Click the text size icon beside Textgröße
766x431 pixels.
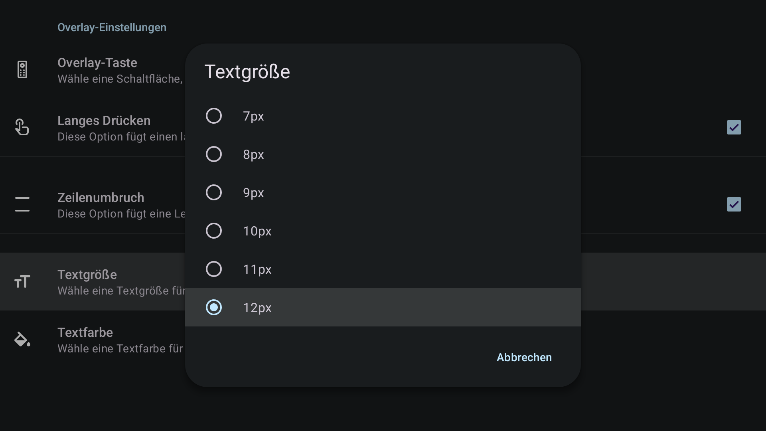tap(22, 281)
